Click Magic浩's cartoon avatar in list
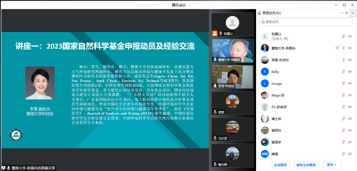Image resolution: width=357 pixels, height=171 pixels. click(x=265, y=95)
